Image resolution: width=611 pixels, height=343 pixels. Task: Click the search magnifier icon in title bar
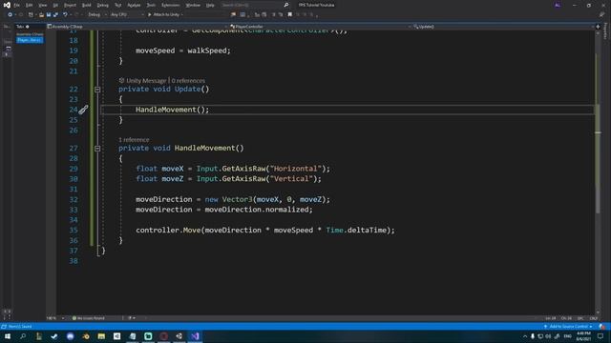tap(286, 5)
